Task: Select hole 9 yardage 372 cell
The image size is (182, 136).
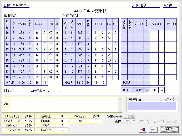Action: click(x=80, y=77)
